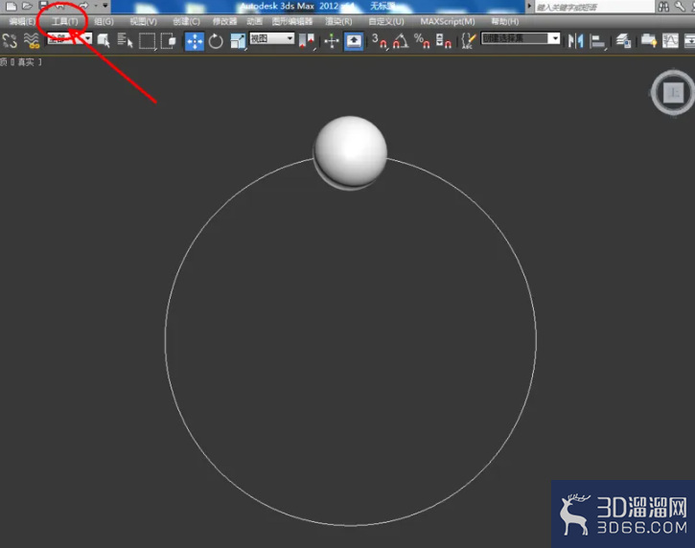695x548 pixels.
Task: Click the Redo arrow icon
Action: tap(83, 6)
